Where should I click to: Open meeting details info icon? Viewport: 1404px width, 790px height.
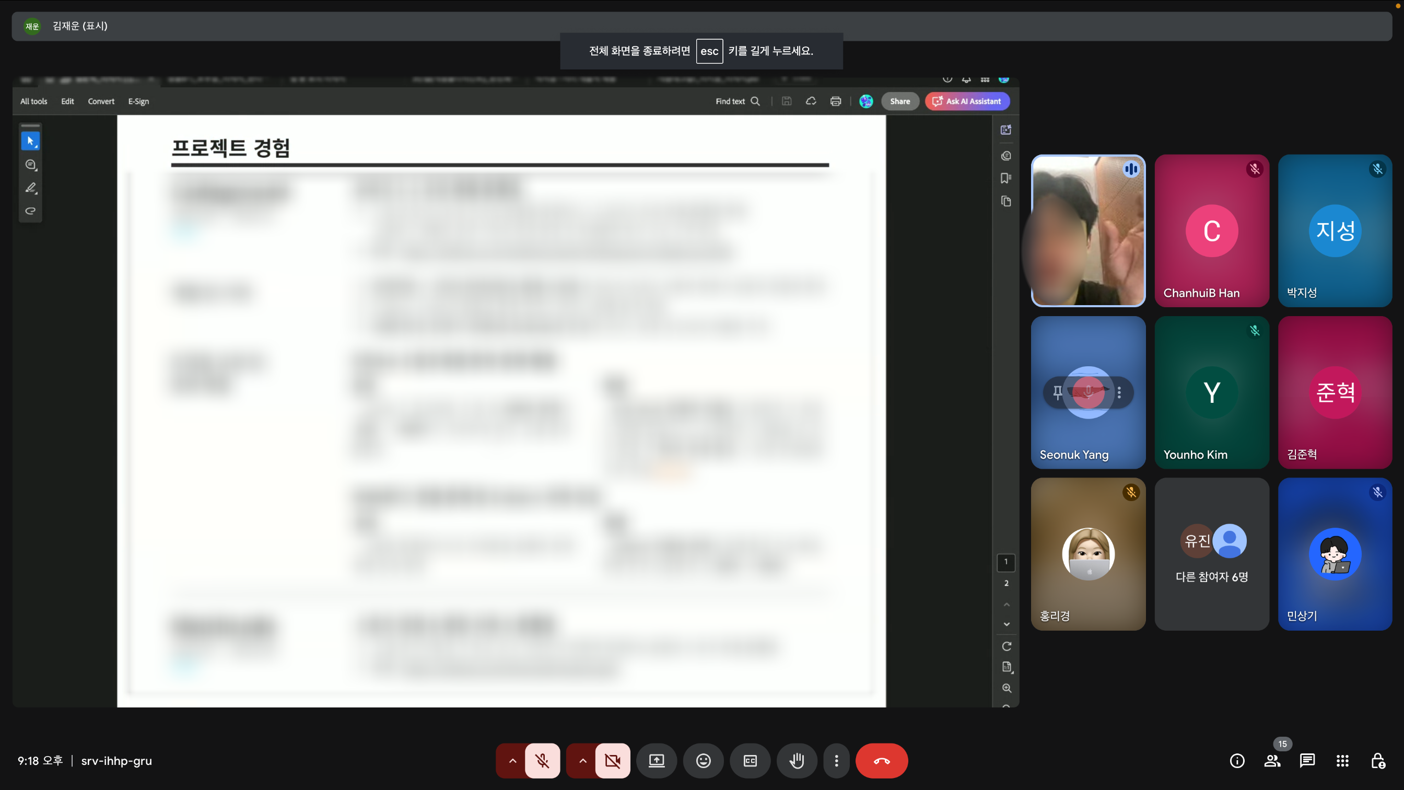coord(1237,761)
